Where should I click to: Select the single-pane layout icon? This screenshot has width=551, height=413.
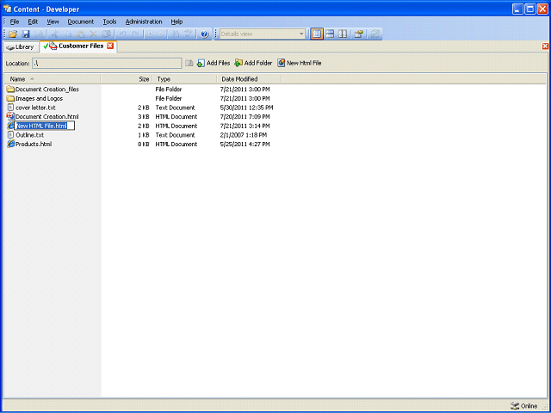[x=317, y=34]
